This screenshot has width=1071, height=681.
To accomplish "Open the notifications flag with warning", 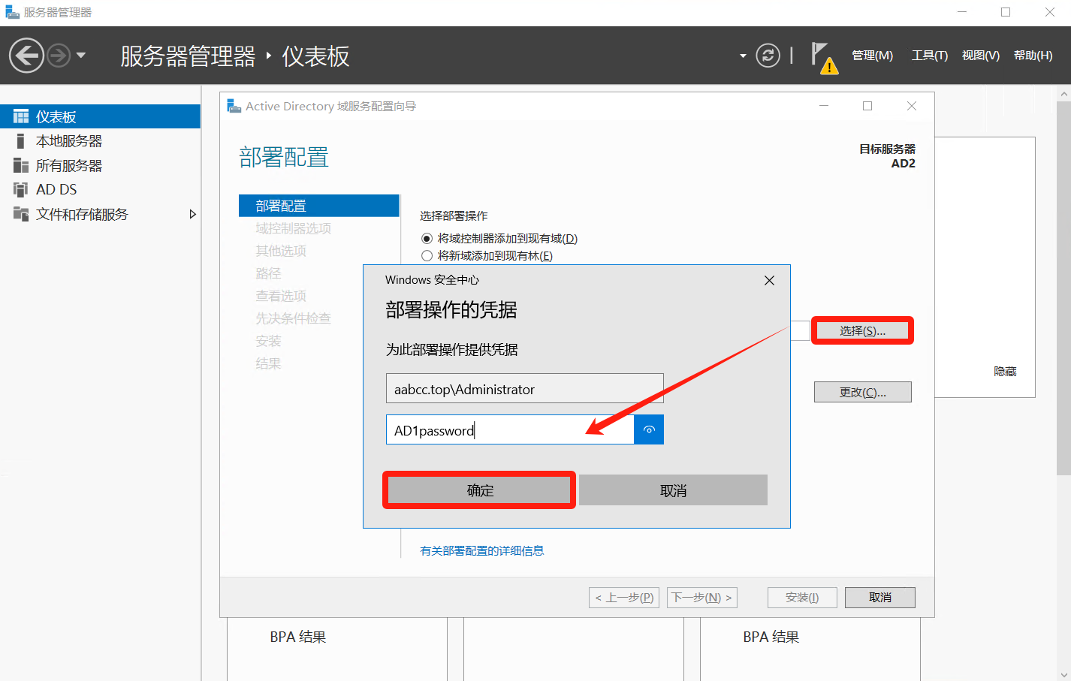I will [x=823, y=57].
